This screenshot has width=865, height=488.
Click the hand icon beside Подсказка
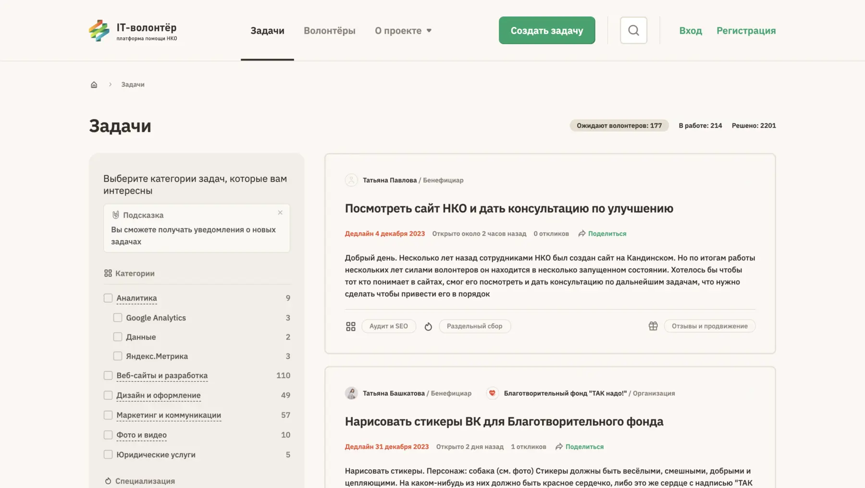[115, 215]
